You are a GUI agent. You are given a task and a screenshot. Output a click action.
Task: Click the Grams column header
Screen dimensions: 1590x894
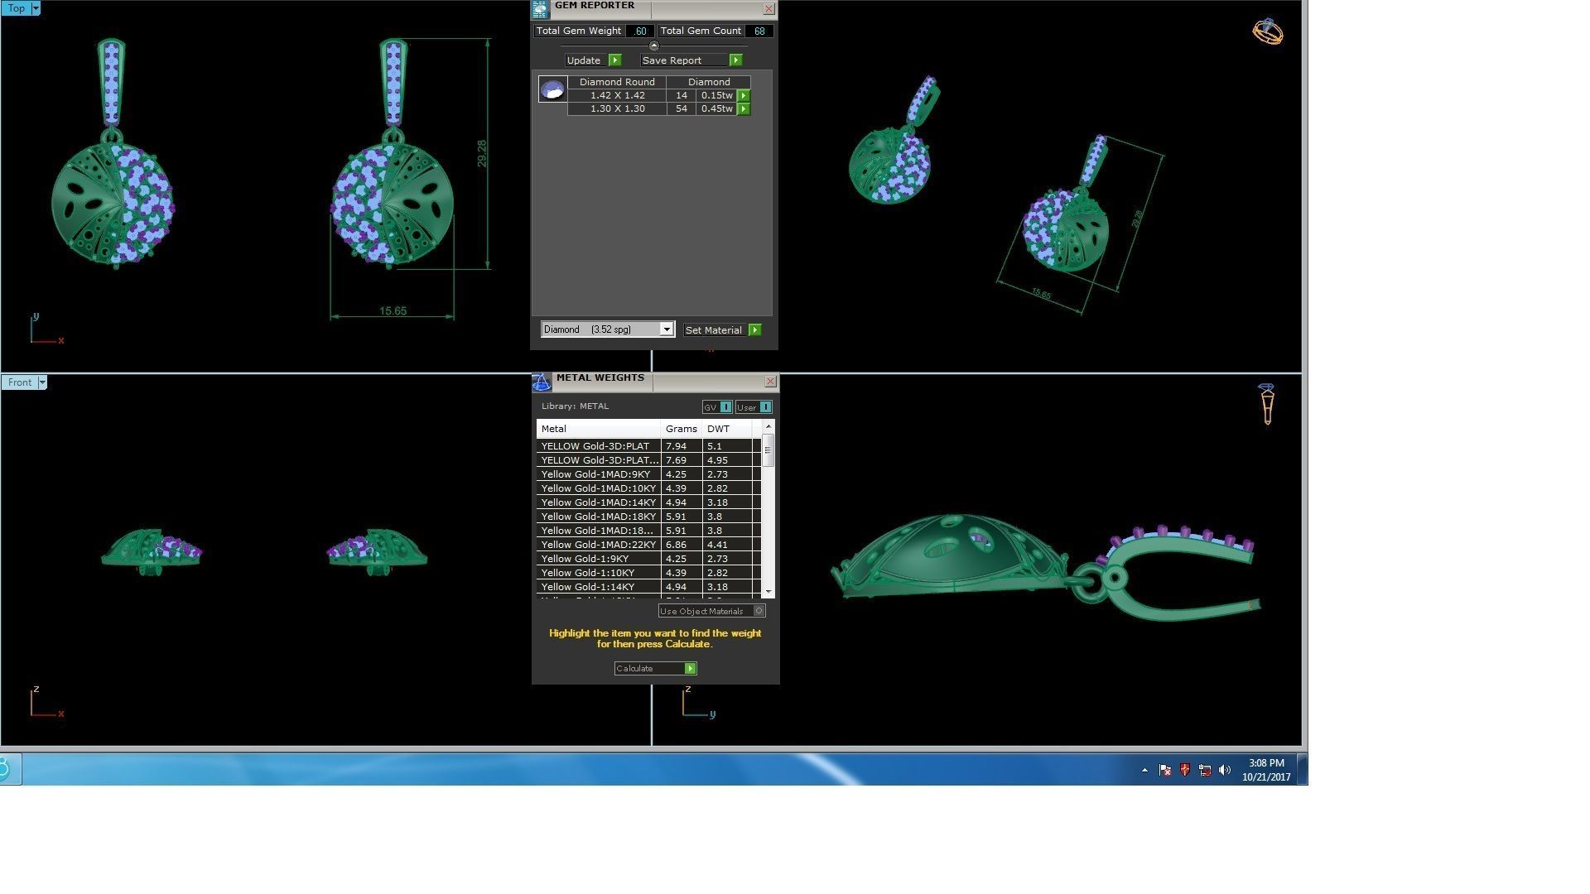[682, 429]
